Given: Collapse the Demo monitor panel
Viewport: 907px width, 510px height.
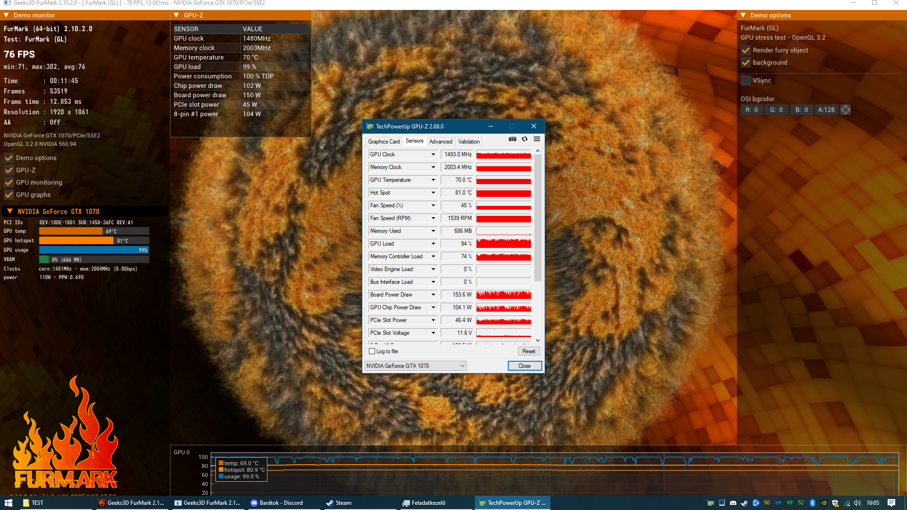Looking at the screenshot, I should click(x=7, y=15).
